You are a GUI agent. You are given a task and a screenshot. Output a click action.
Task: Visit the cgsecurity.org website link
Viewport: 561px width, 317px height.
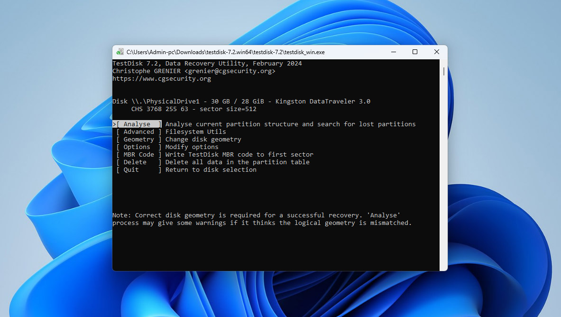(x=161, y=78)
